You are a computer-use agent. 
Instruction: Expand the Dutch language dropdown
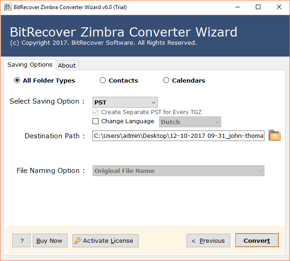point(190,122)
